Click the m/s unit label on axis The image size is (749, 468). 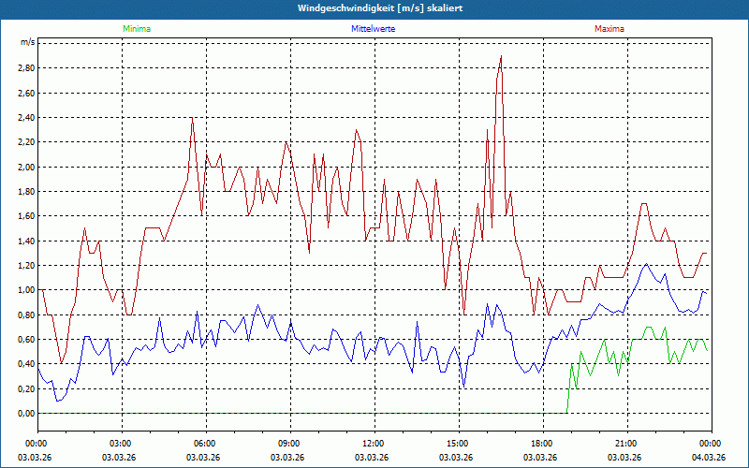[28, 42]
